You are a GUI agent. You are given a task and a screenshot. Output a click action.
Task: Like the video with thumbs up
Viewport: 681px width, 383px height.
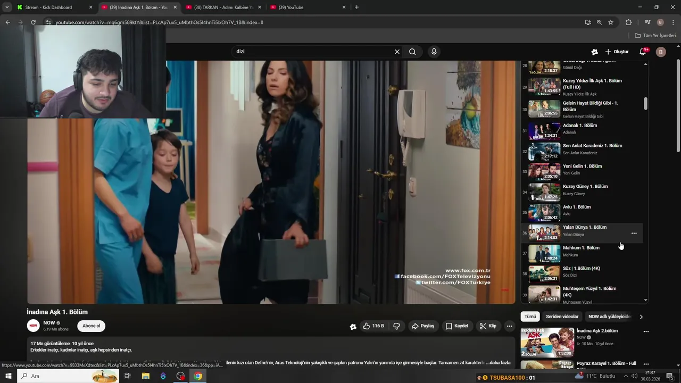pos(374,326)
